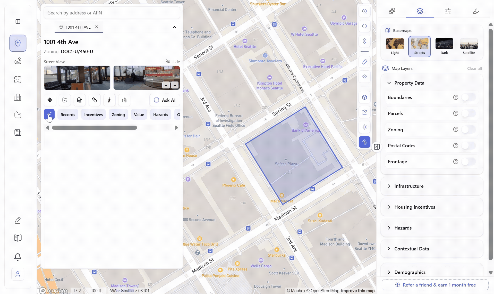Toggle the Parcels layer switch
The height and width of the screenshot is (294, 494).
pos(468,113)
